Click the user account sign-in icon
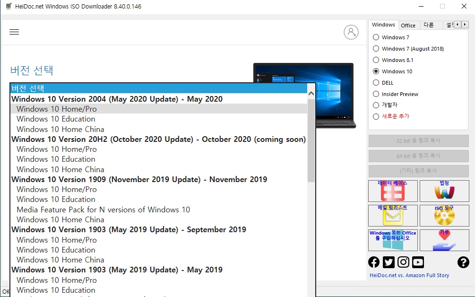475x297 pixels. pyautogui.click(x=351, y=32)
